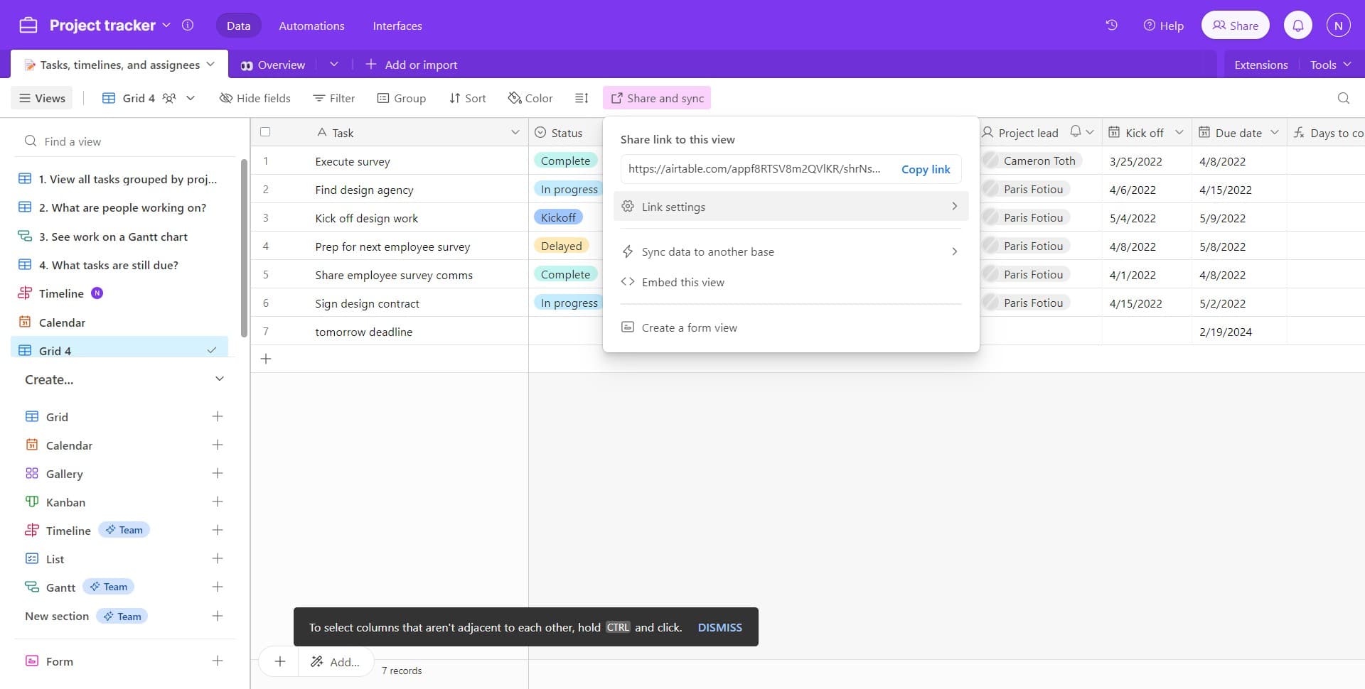This screenshot has width=1365, height=689.
Task: Toggle the select-all records checkbox
Action: coord(265,132)
